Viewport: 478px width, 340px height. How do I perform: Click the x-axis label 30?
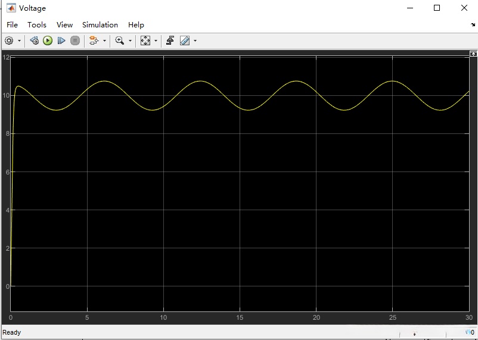pyautogui.click(x=469, y=317)
